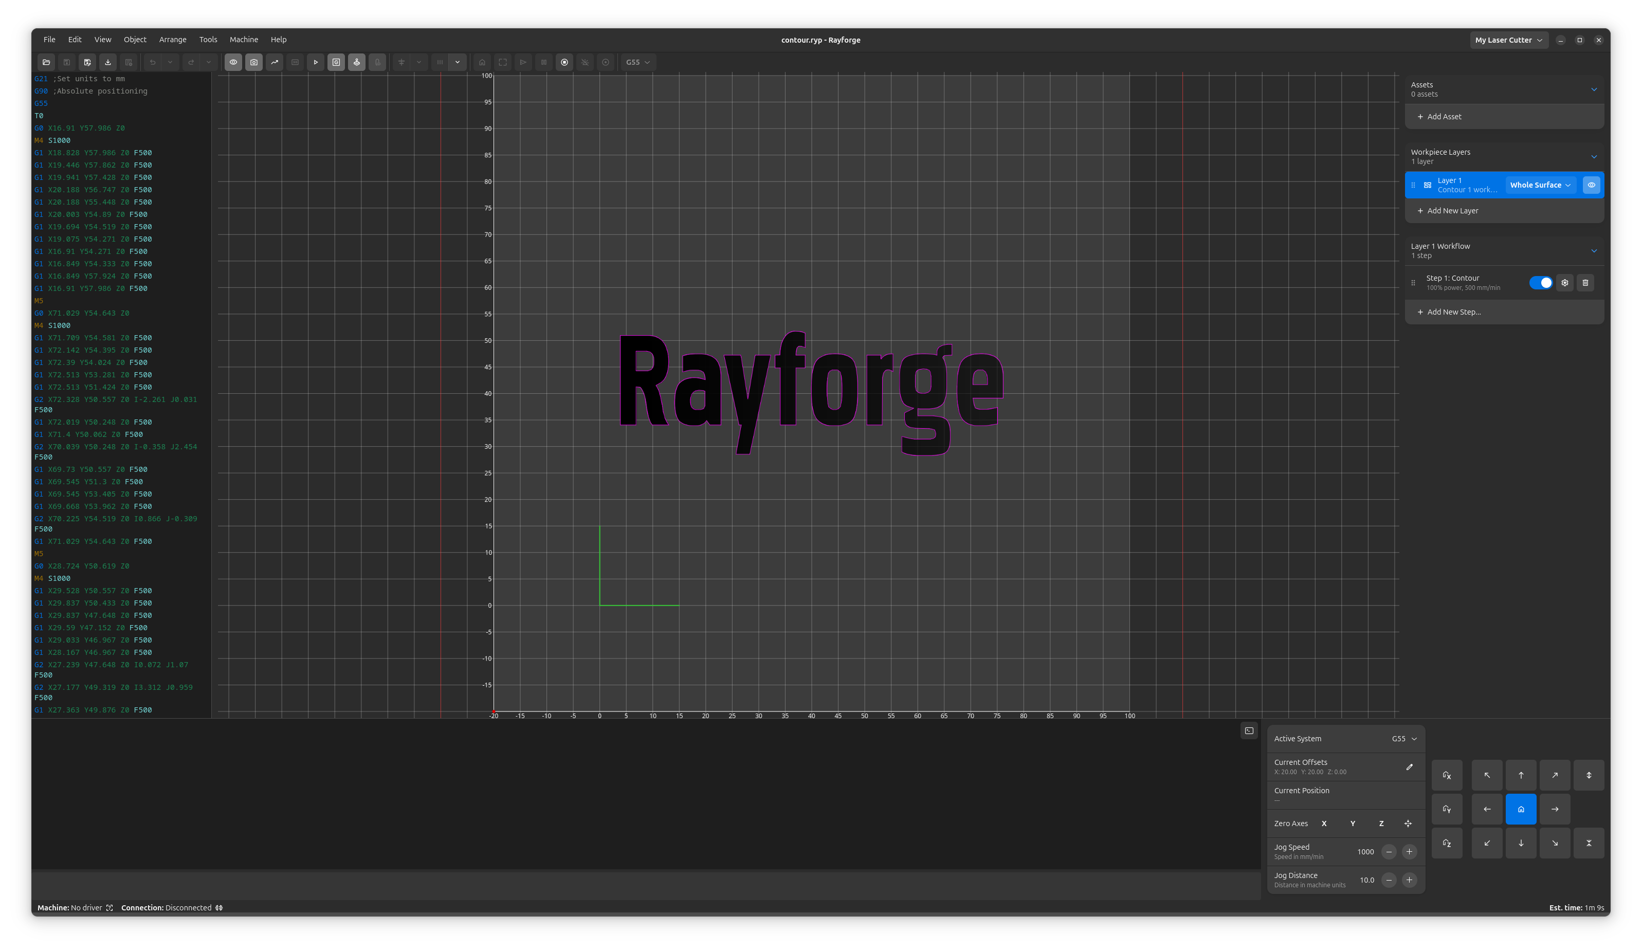Click the Stop machine icon

(564, 62)
